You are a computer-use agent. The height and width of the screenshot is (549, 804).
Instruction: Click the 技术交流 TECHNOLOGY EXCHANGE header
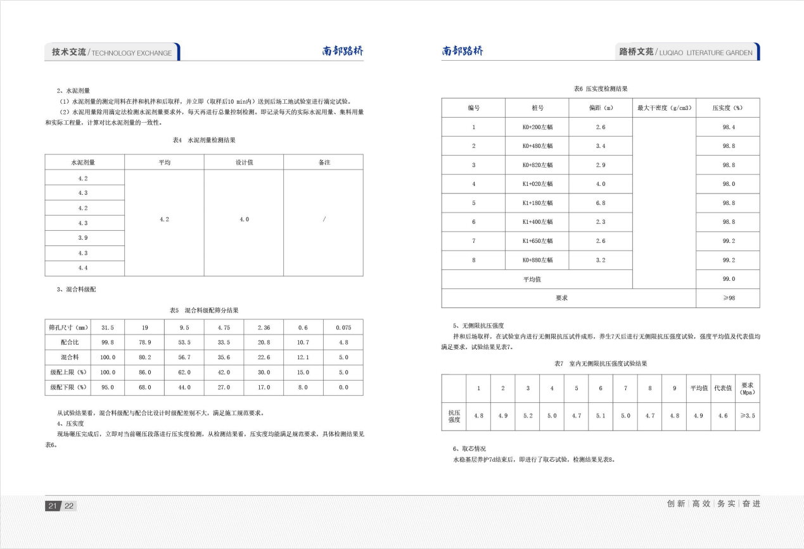click(112, 52)
